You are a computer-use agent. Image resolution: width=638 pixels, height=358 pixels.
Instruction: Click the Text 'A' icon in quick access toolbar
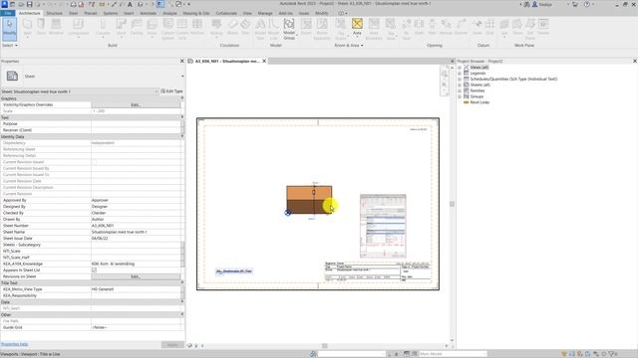click(130, 4)
